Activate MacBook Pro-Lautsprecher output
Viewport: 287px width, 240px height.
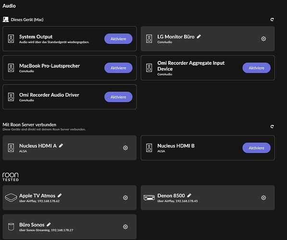[118, 68]
